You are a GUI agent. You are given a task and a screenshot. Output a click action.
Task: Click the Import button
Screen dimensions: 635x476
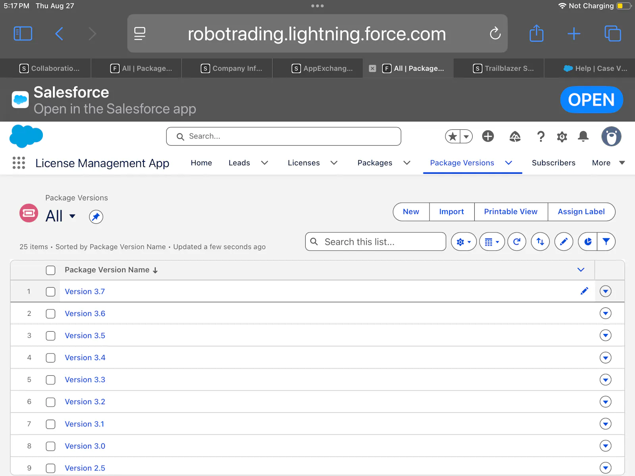(x=452, y=212)
